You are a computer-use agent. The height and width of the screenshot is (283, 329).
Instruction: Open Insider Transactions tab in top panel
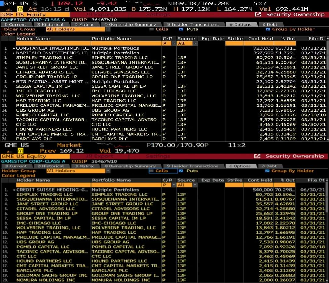pos(194,25)
